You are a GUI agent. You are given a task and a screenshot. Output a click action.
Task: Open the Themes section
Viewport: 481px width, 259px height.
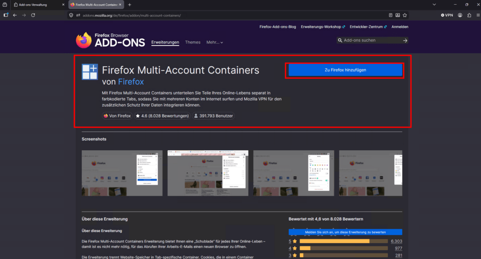tap(193, 42)
